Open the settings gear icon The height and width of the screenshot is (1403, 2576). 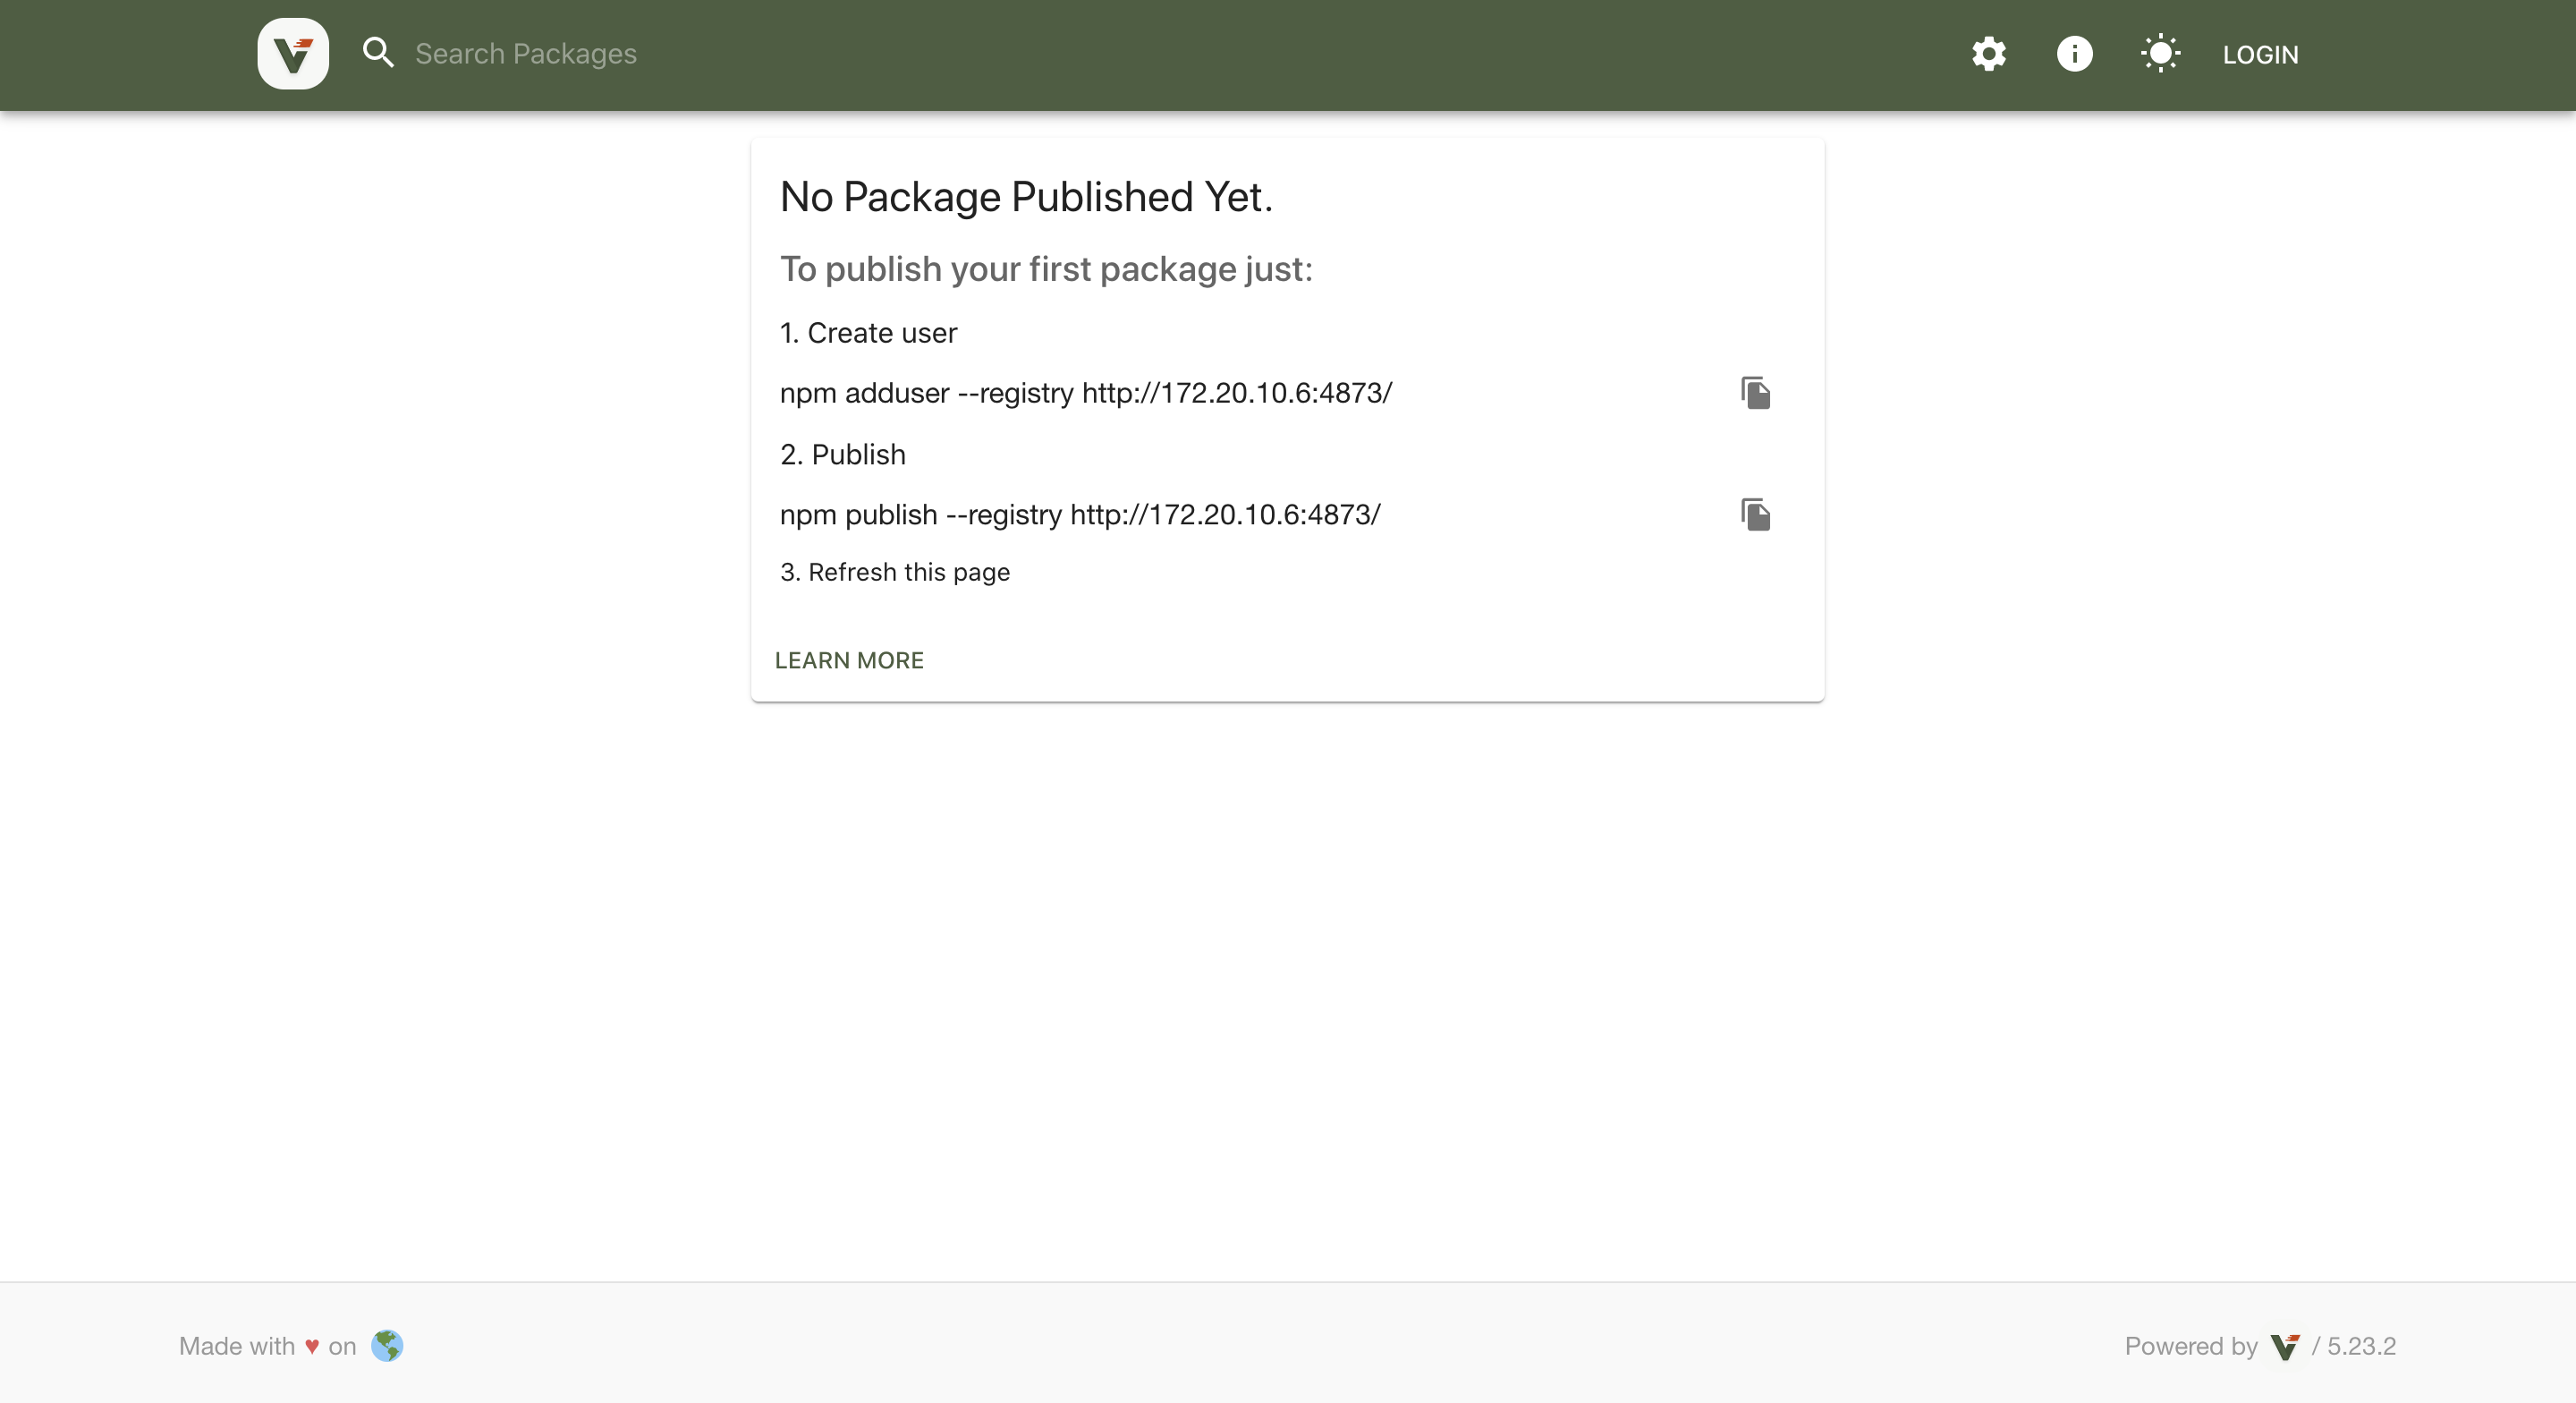[1988, 54]
